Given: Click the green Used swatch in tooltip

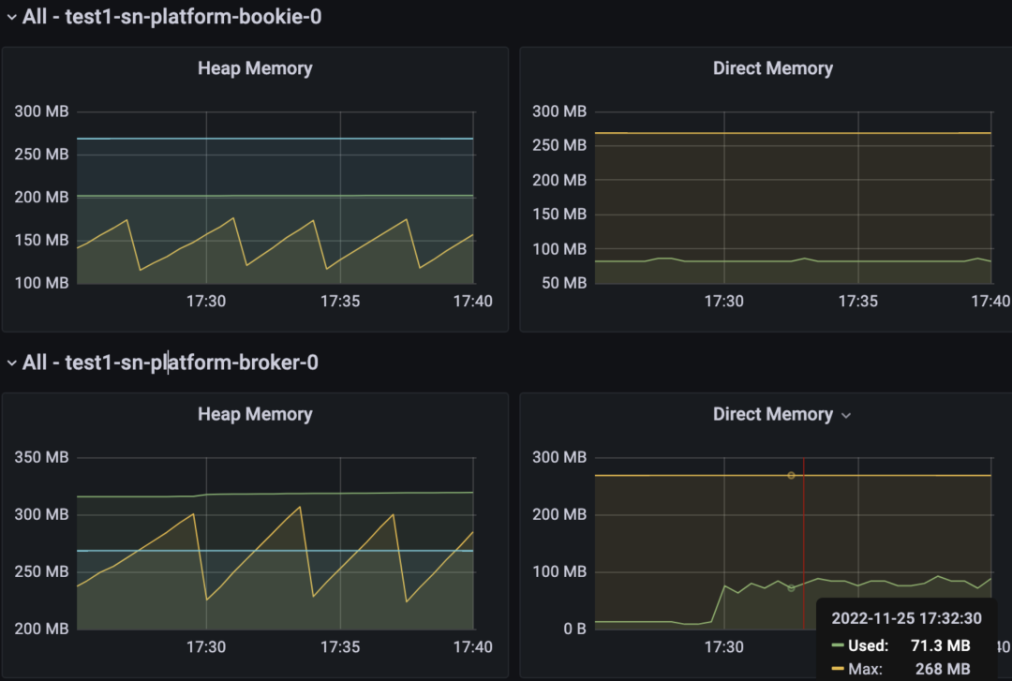Looking at the screenshot, I should click(x=838, y=645).
